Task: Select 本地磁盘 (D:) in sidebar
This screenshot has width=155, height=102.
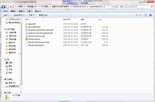Action: [x=12, y=86]
